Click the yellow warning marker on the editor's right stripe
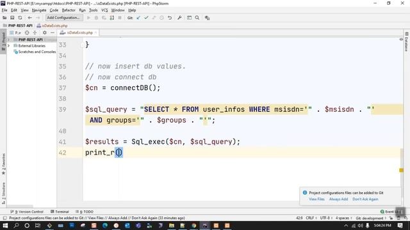Viewport: 410px width, 230px height. (x=401, y=171)
